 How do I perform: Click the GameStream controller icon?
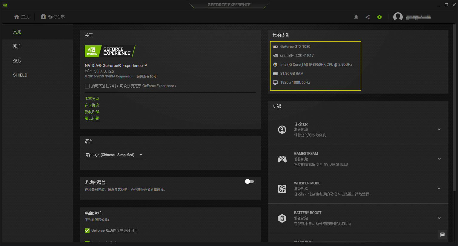pos(282,159)
